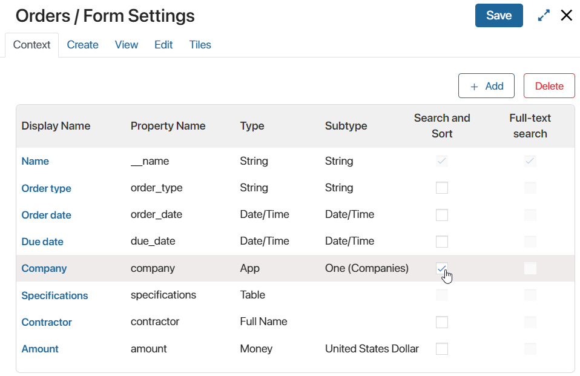Check Search and Sort for Order date
The image size is (580, 376).
[x=441, y=215]
